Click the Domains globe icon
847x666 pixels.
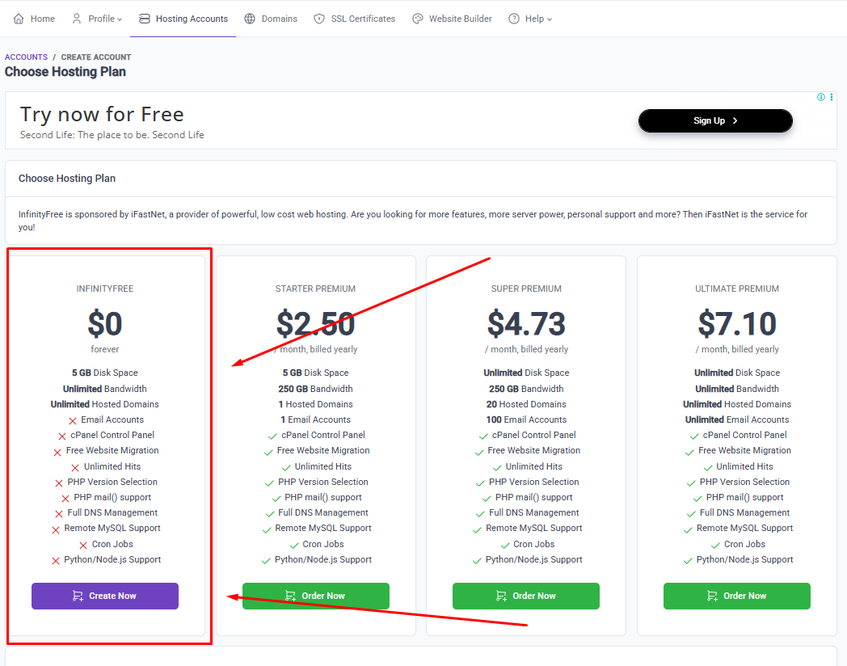250,19
